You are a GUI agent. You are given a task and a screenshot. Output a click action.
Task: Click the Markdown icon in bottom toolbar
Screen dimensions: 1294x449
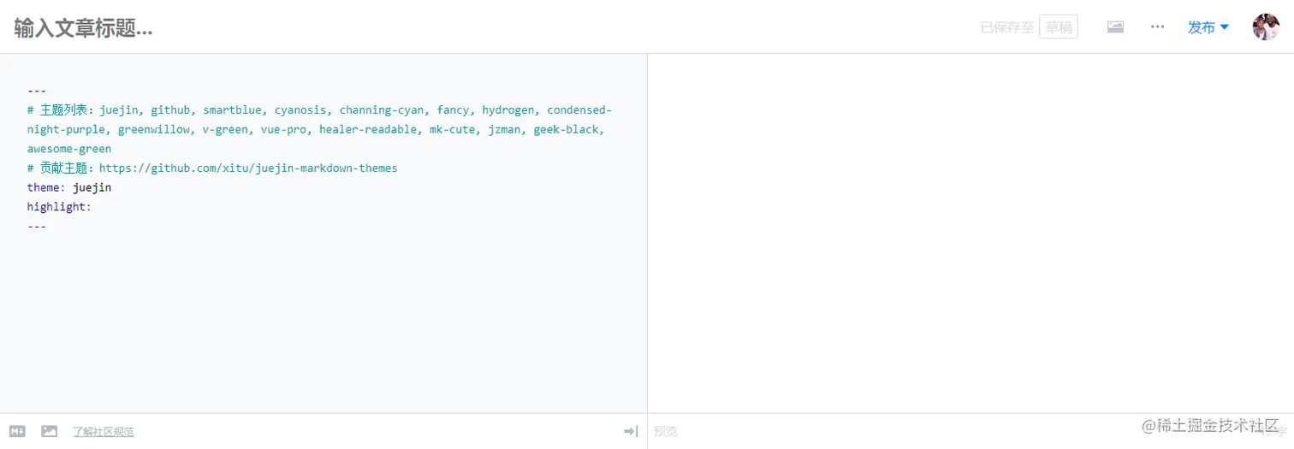coord(17,431)
